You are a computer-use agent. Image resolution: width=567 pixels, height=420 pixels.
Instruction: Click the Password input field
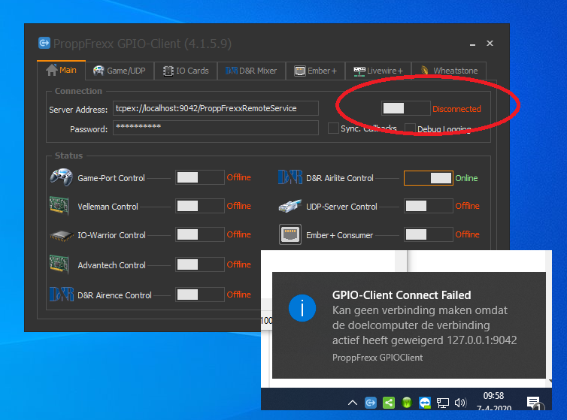[x=215, y=128]
